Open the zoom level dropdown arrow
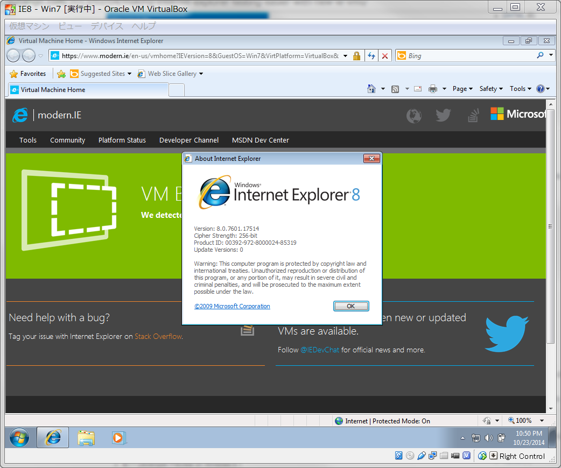The height and width of the screenshot is (468, 561). (542, 421)
